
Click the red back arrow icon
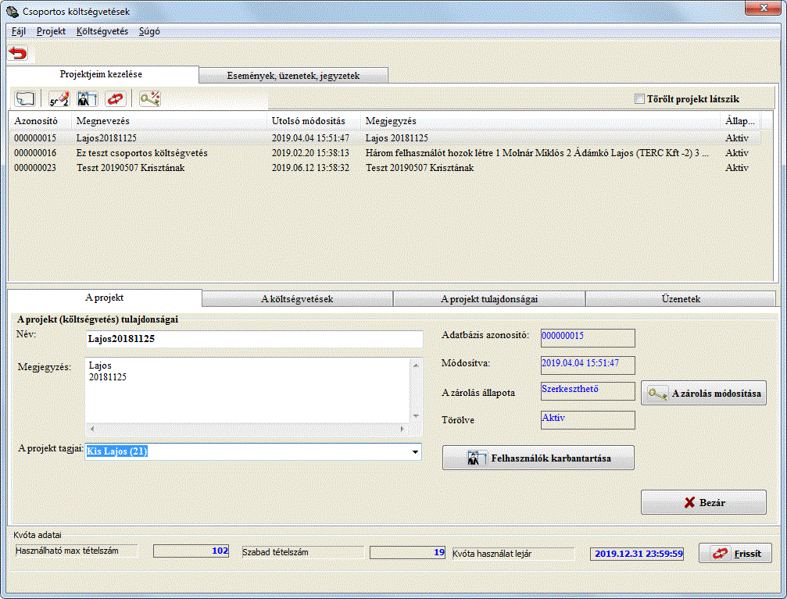pyautogui.click(x=17, y=53)
